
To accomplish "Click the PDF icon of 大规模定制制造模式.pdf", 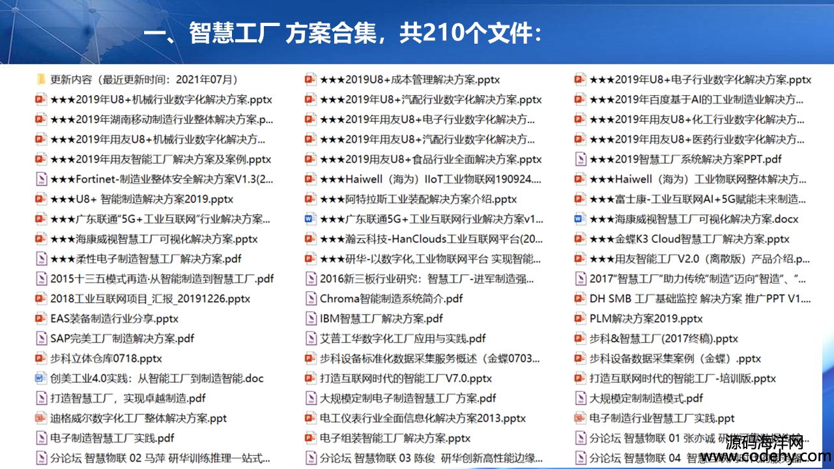I will [x=580, y=398].
